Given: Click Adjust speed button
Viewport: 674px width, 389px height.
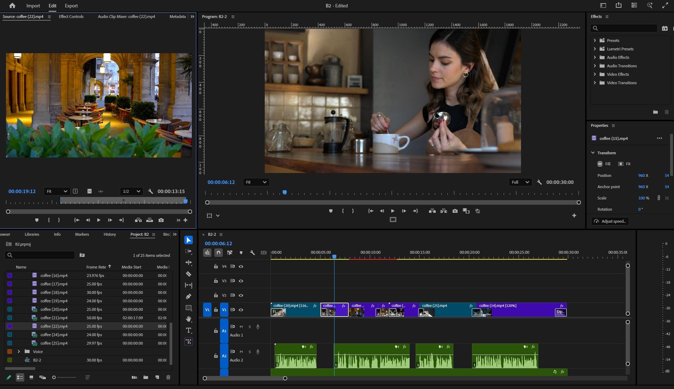Looking at the screenshot, I should (x=610, y=221).
